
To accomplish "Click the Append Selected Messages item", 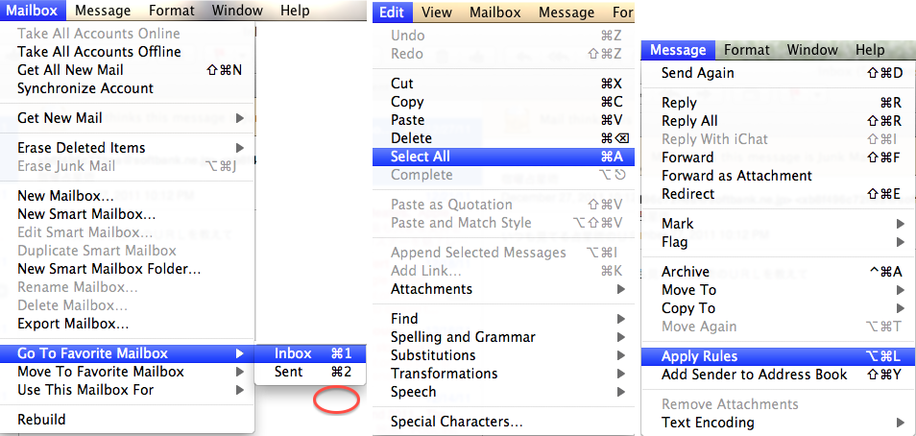I will (x=503, y=253).
